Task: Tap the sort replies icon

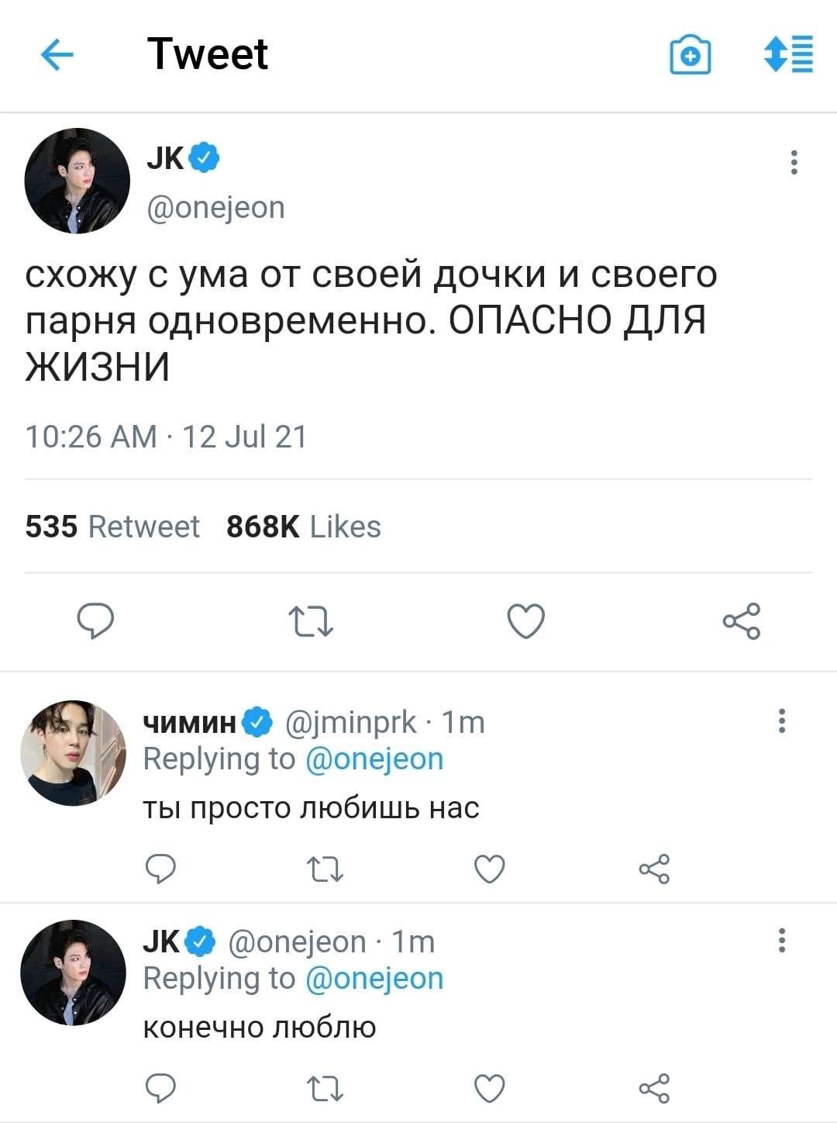Action: coord(788,54)
